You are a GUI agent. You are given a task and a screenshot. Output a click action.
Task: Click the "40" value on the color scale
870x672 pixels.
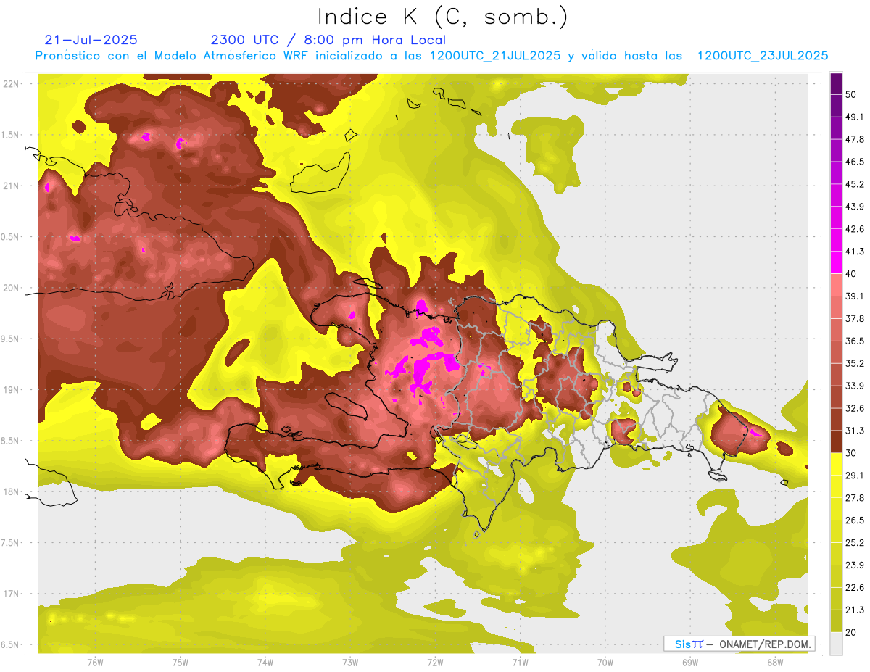[851, 273]
